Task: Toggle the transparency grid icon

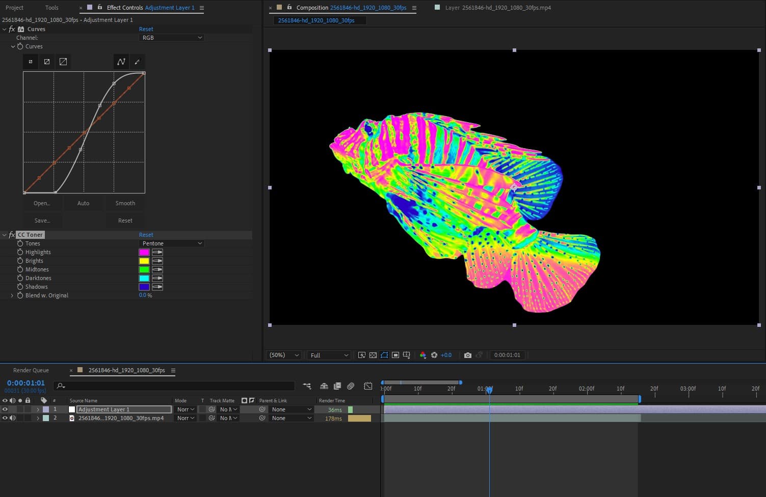Action: [373, 355]
